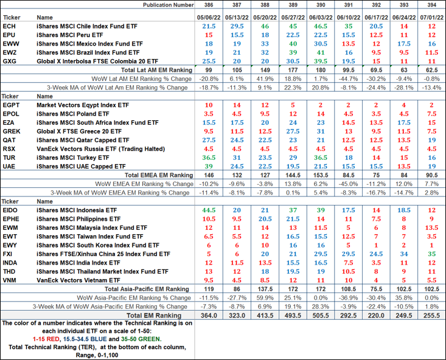Image resolution: width=446 pixels, height=360 pixels.
Task: Click the GREK ticker cell
Action: coord(12,132)
